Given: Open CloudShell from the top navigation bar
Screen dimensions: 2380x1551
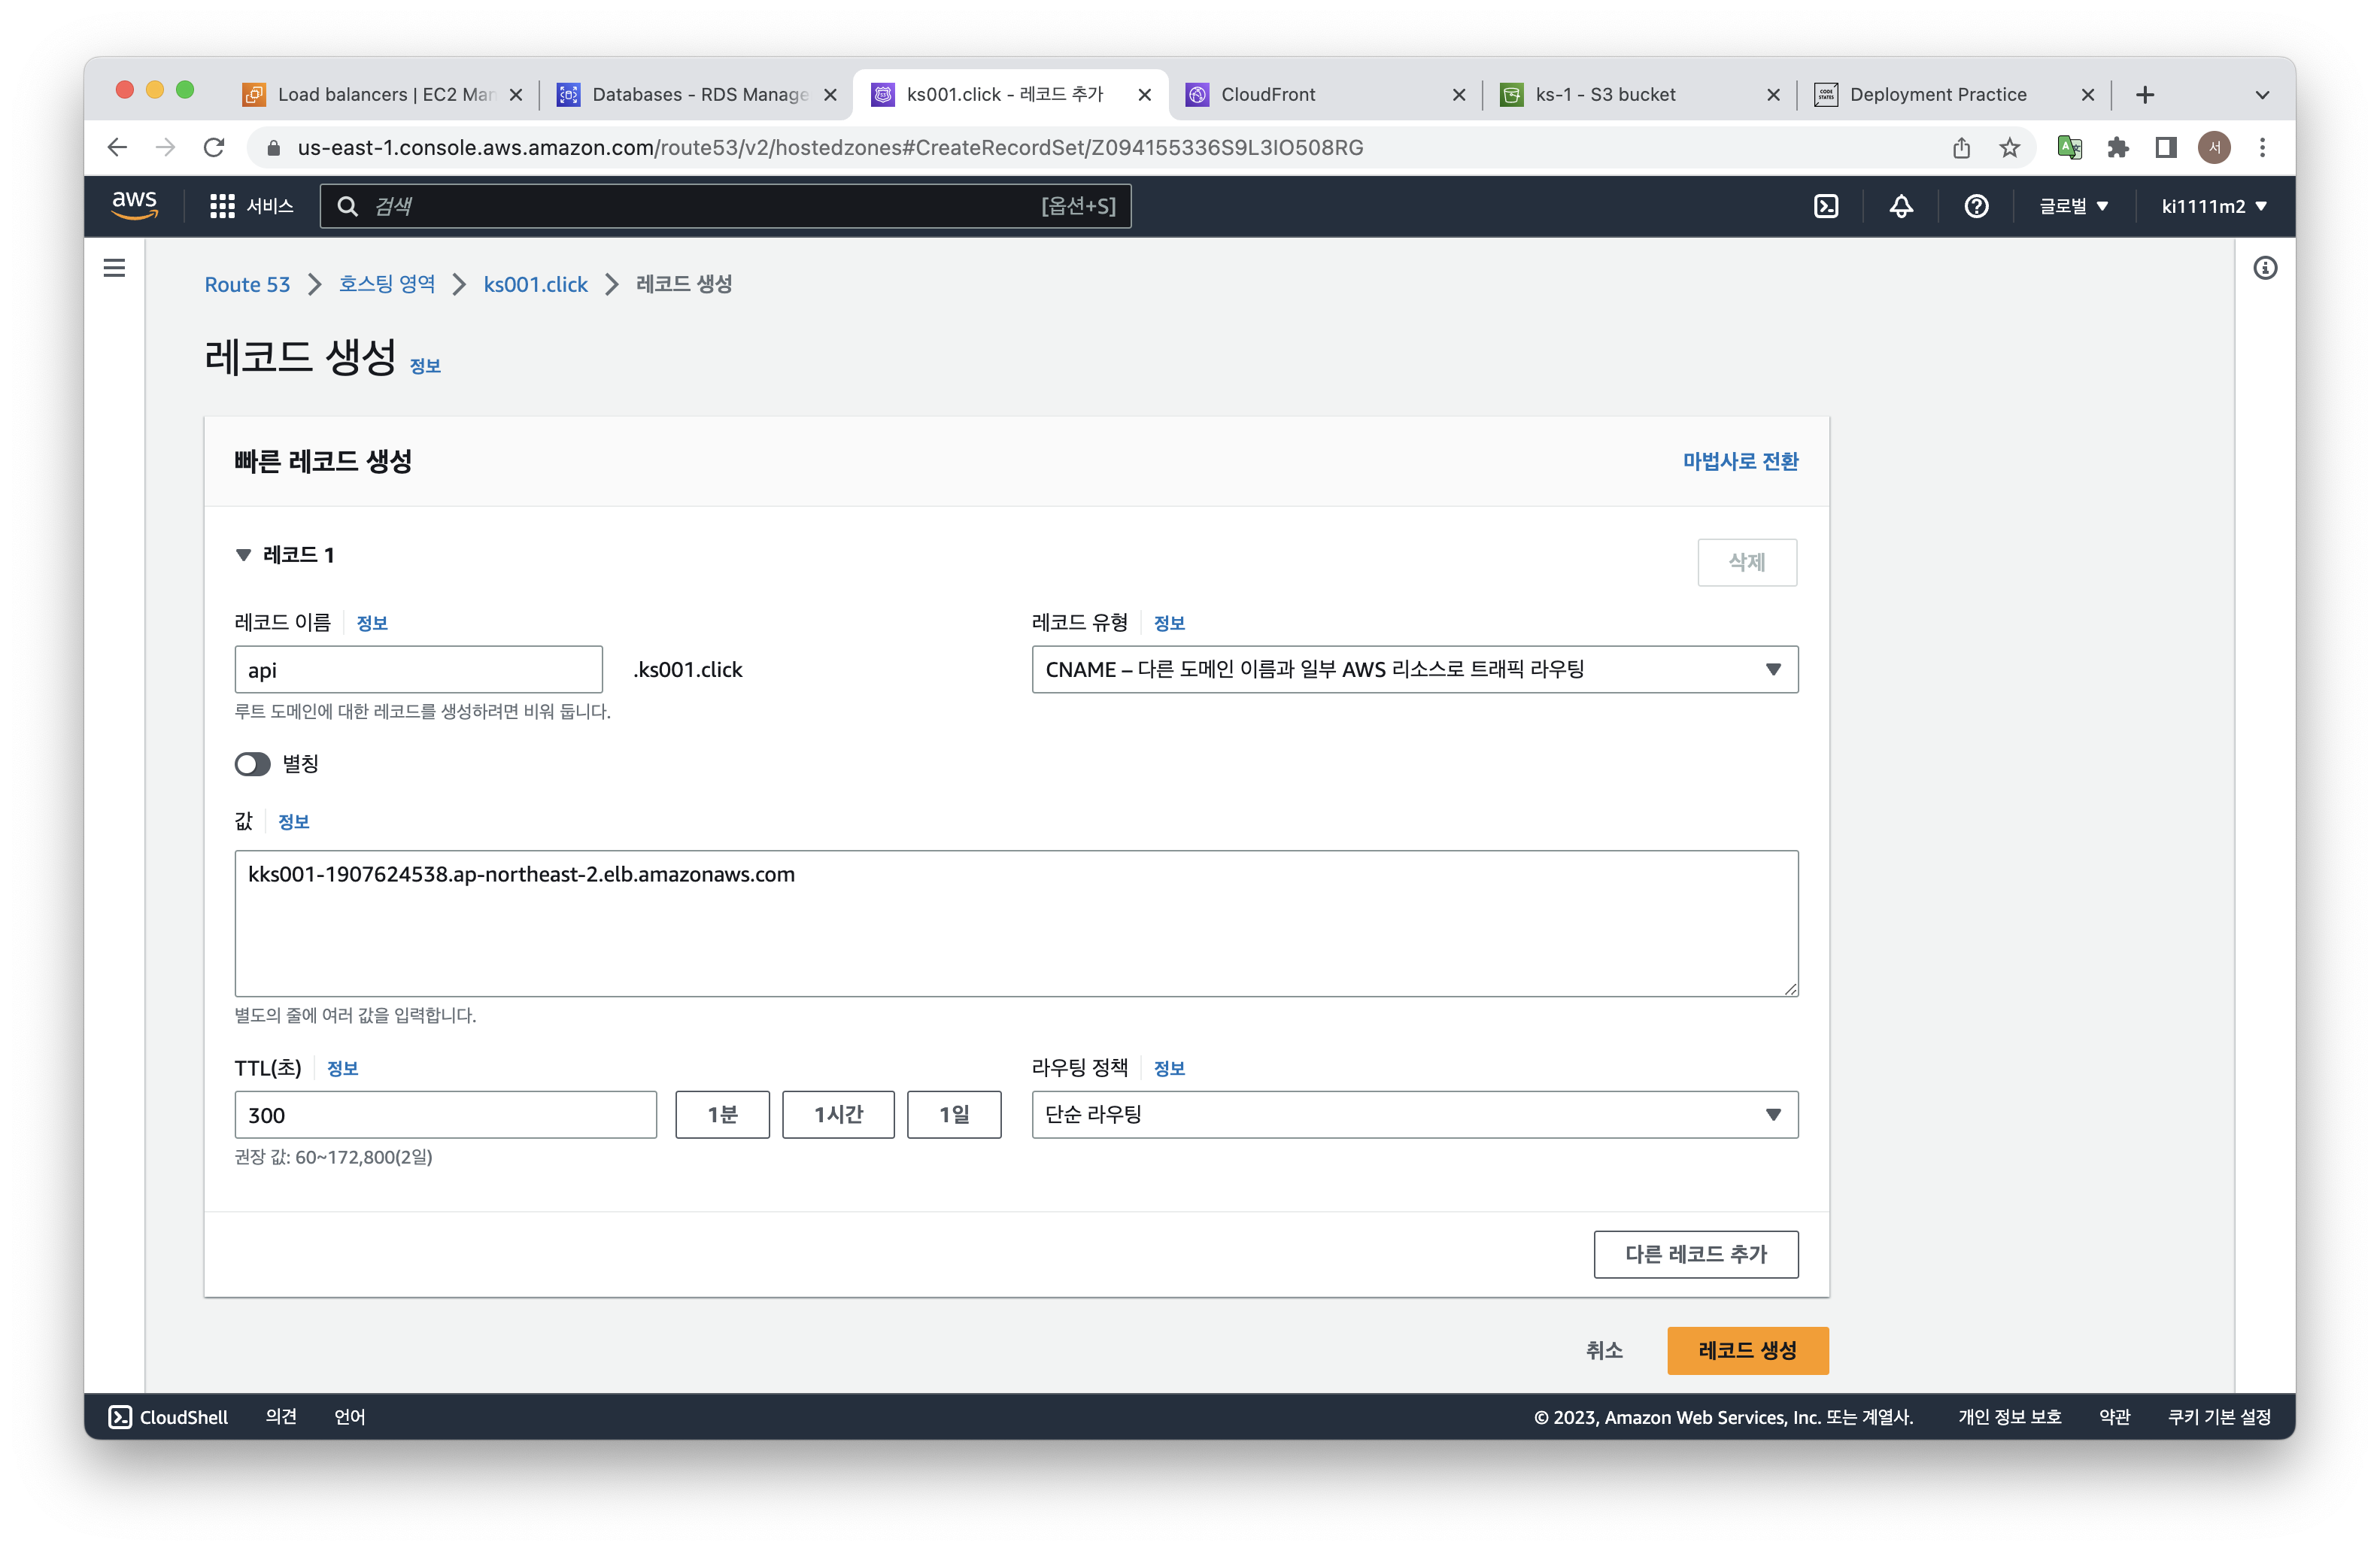Looking at the screenshot, I should pos(1826,206).
